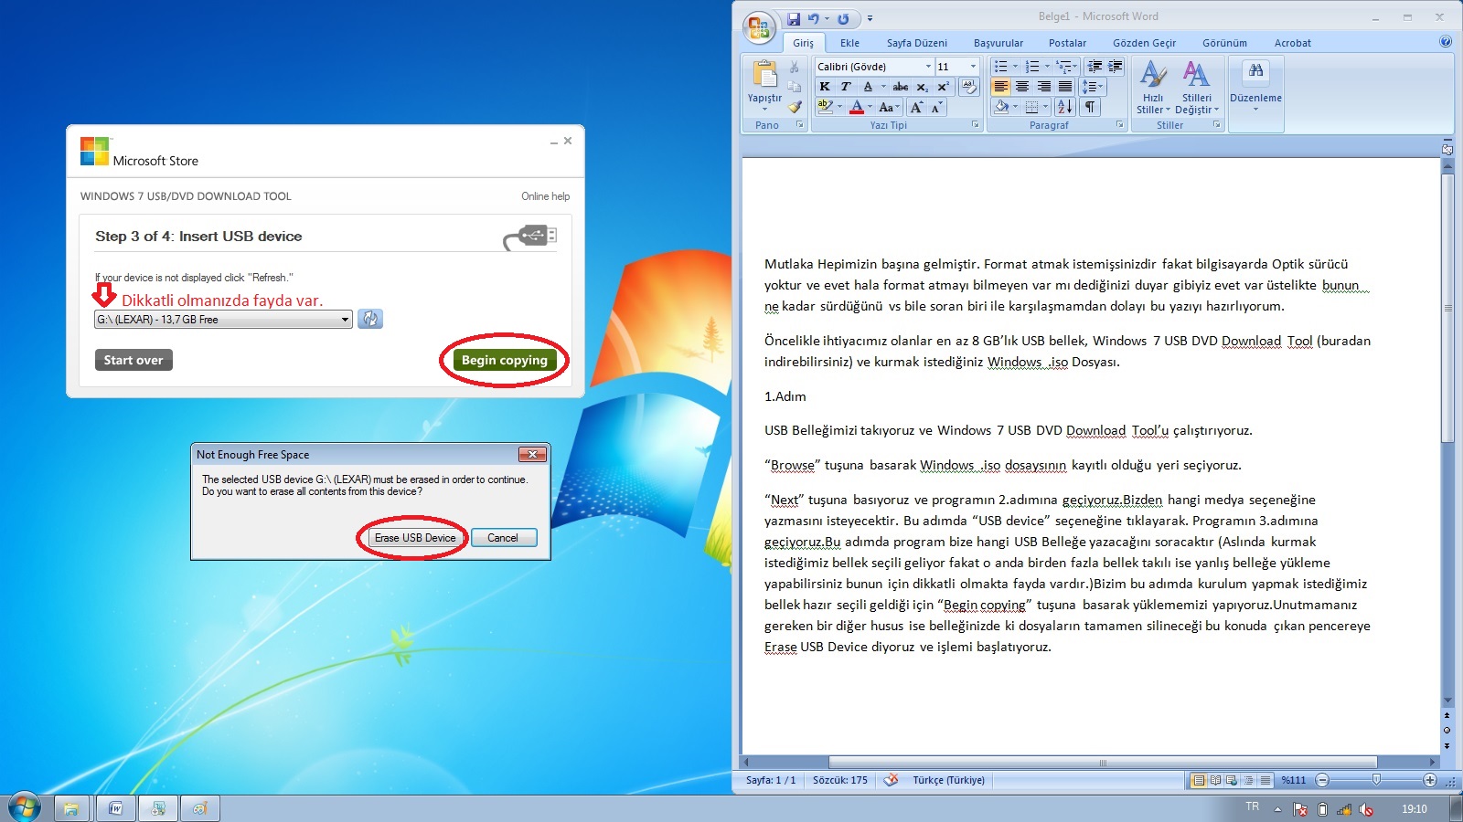
Task: Open the G:\ (LEXAR) USB device dropdown
Action: pos(223,320)
